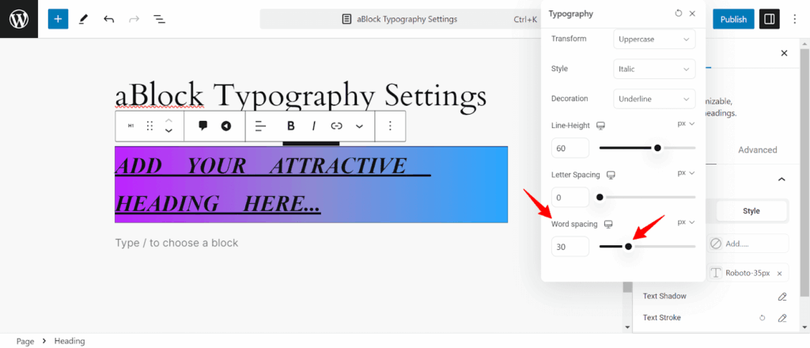Image resolution: width=810 pixels, height=348 pixels.
Task: Select the pencil Tools icon
Action: [x=83, y=19]
